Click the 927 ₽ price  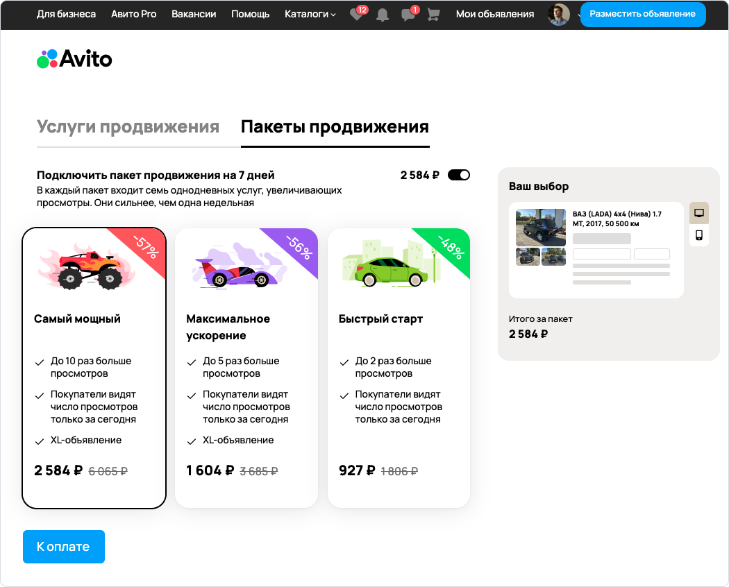(357, 470)
